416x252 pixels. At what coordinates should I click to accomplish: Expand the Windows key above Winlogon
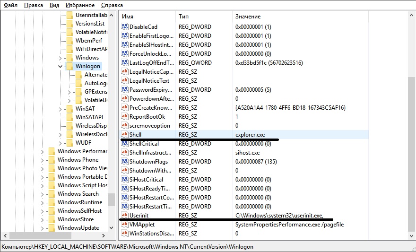pyautogui.click(x=60, y=58)
